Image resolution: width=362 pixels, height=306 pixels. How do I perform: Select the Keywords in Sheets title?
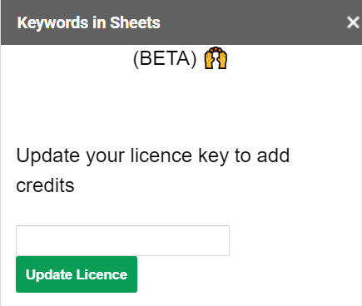89,22
